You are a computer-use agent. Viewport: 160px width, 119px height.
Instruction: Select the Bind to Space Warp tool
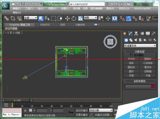(x=19, y=18)
